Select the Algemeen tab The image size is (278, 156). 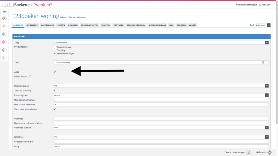(18, 25)
